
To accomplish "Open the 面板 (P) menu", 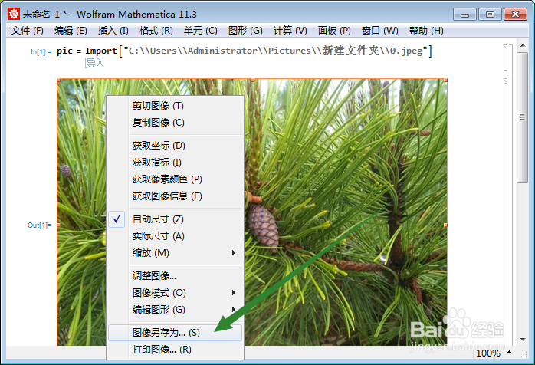I will (334, 31).
